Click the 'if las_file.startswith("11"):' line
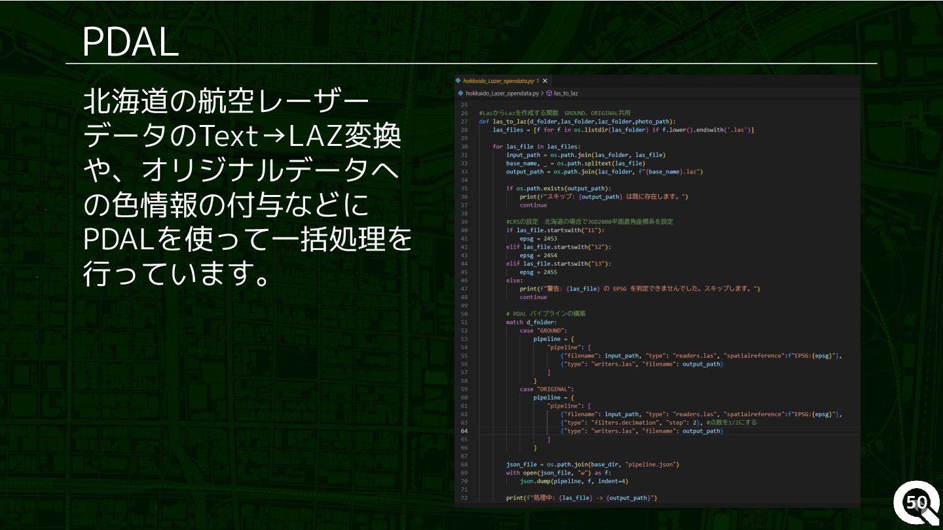943x530 pixels. coord(555,230)
